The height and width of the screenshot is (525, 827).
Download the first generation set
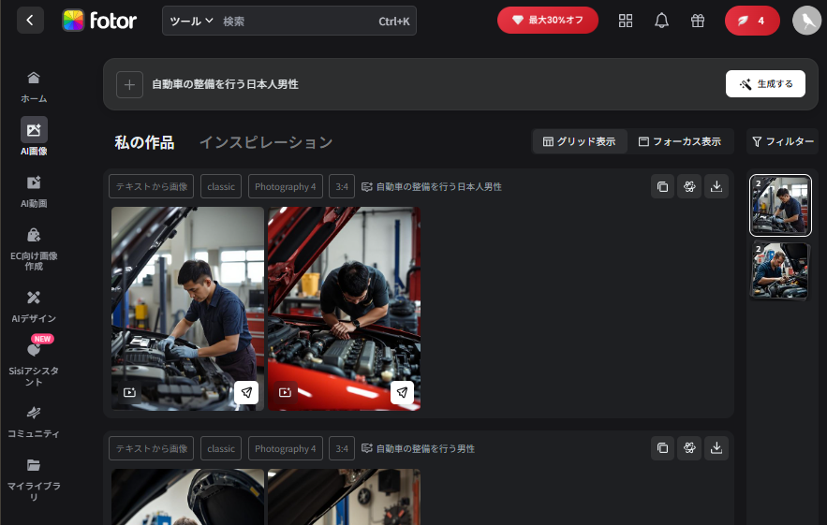coord(716,186)
